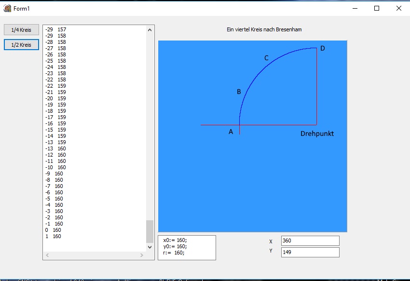Click point label B on the arc

(x=239, y=92)
